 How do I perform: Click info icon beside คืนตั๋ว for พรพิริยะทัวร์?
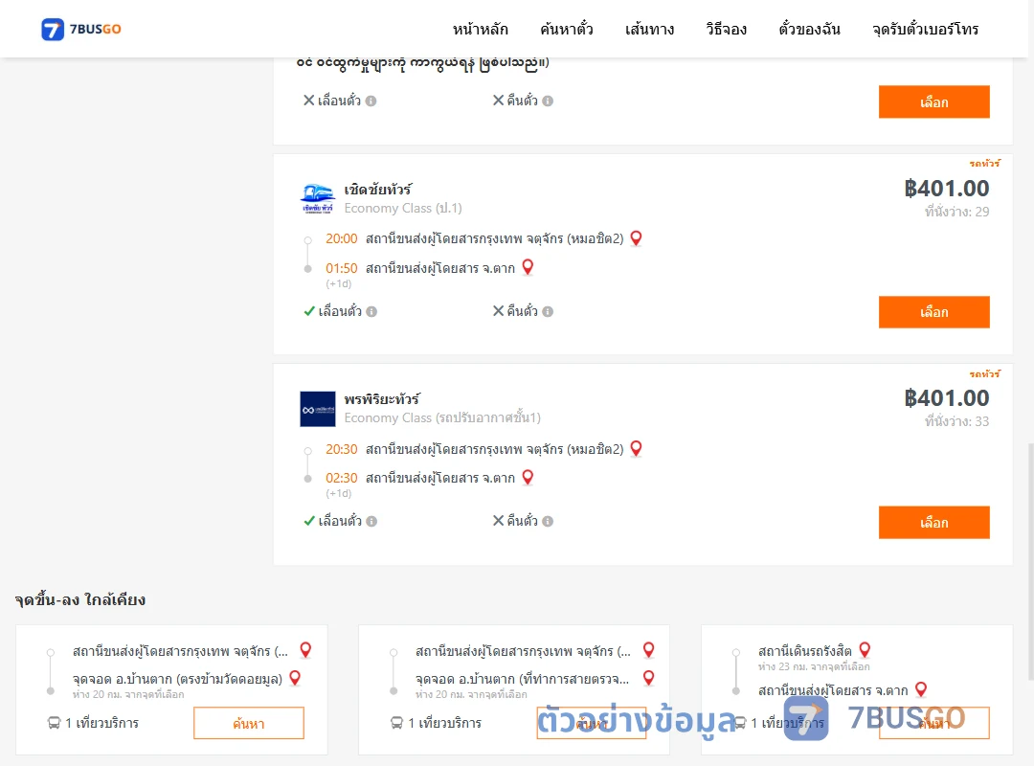548,521
